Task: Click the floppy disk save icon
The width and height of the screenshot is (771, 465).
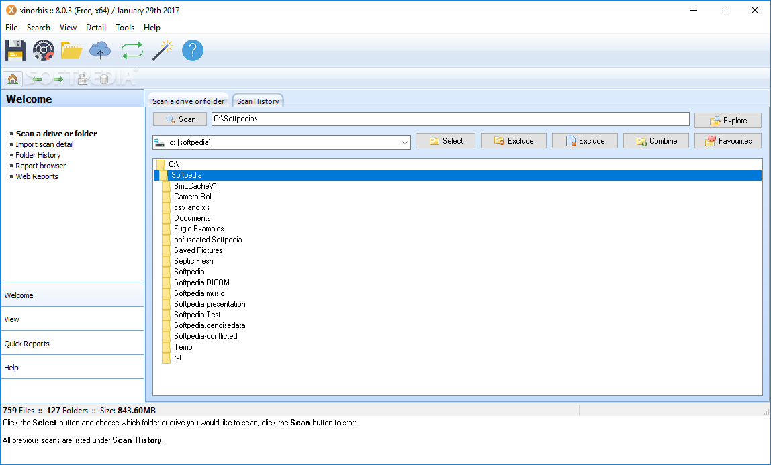Action: tap(15, 50)
